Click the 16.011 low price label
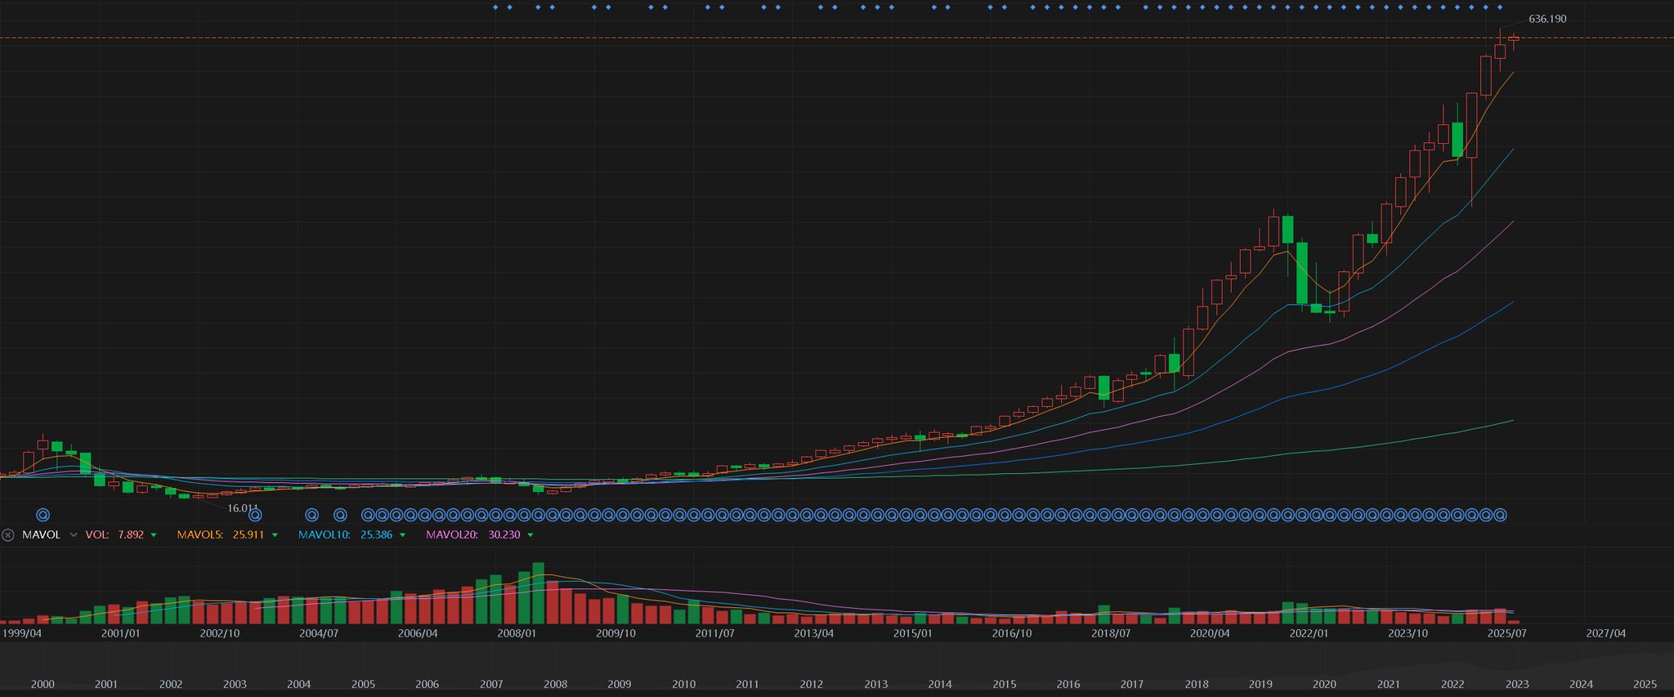 (243, 508)
